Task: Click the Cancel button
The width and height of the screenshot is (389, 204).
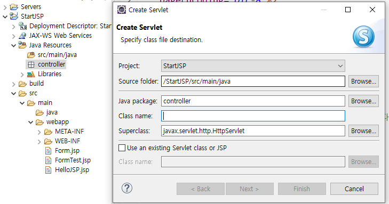Action: coord(354,189)
